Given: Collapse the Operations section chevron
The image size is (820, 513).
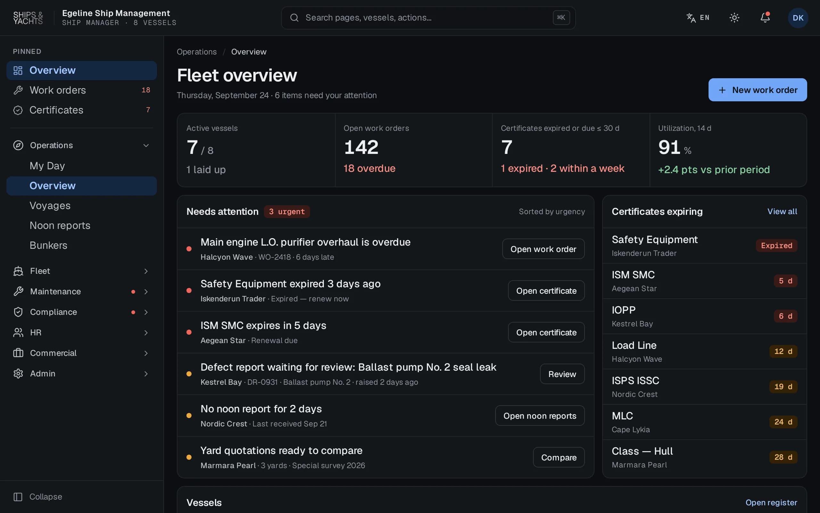Looking at the screenshot, I should (146, 146).
